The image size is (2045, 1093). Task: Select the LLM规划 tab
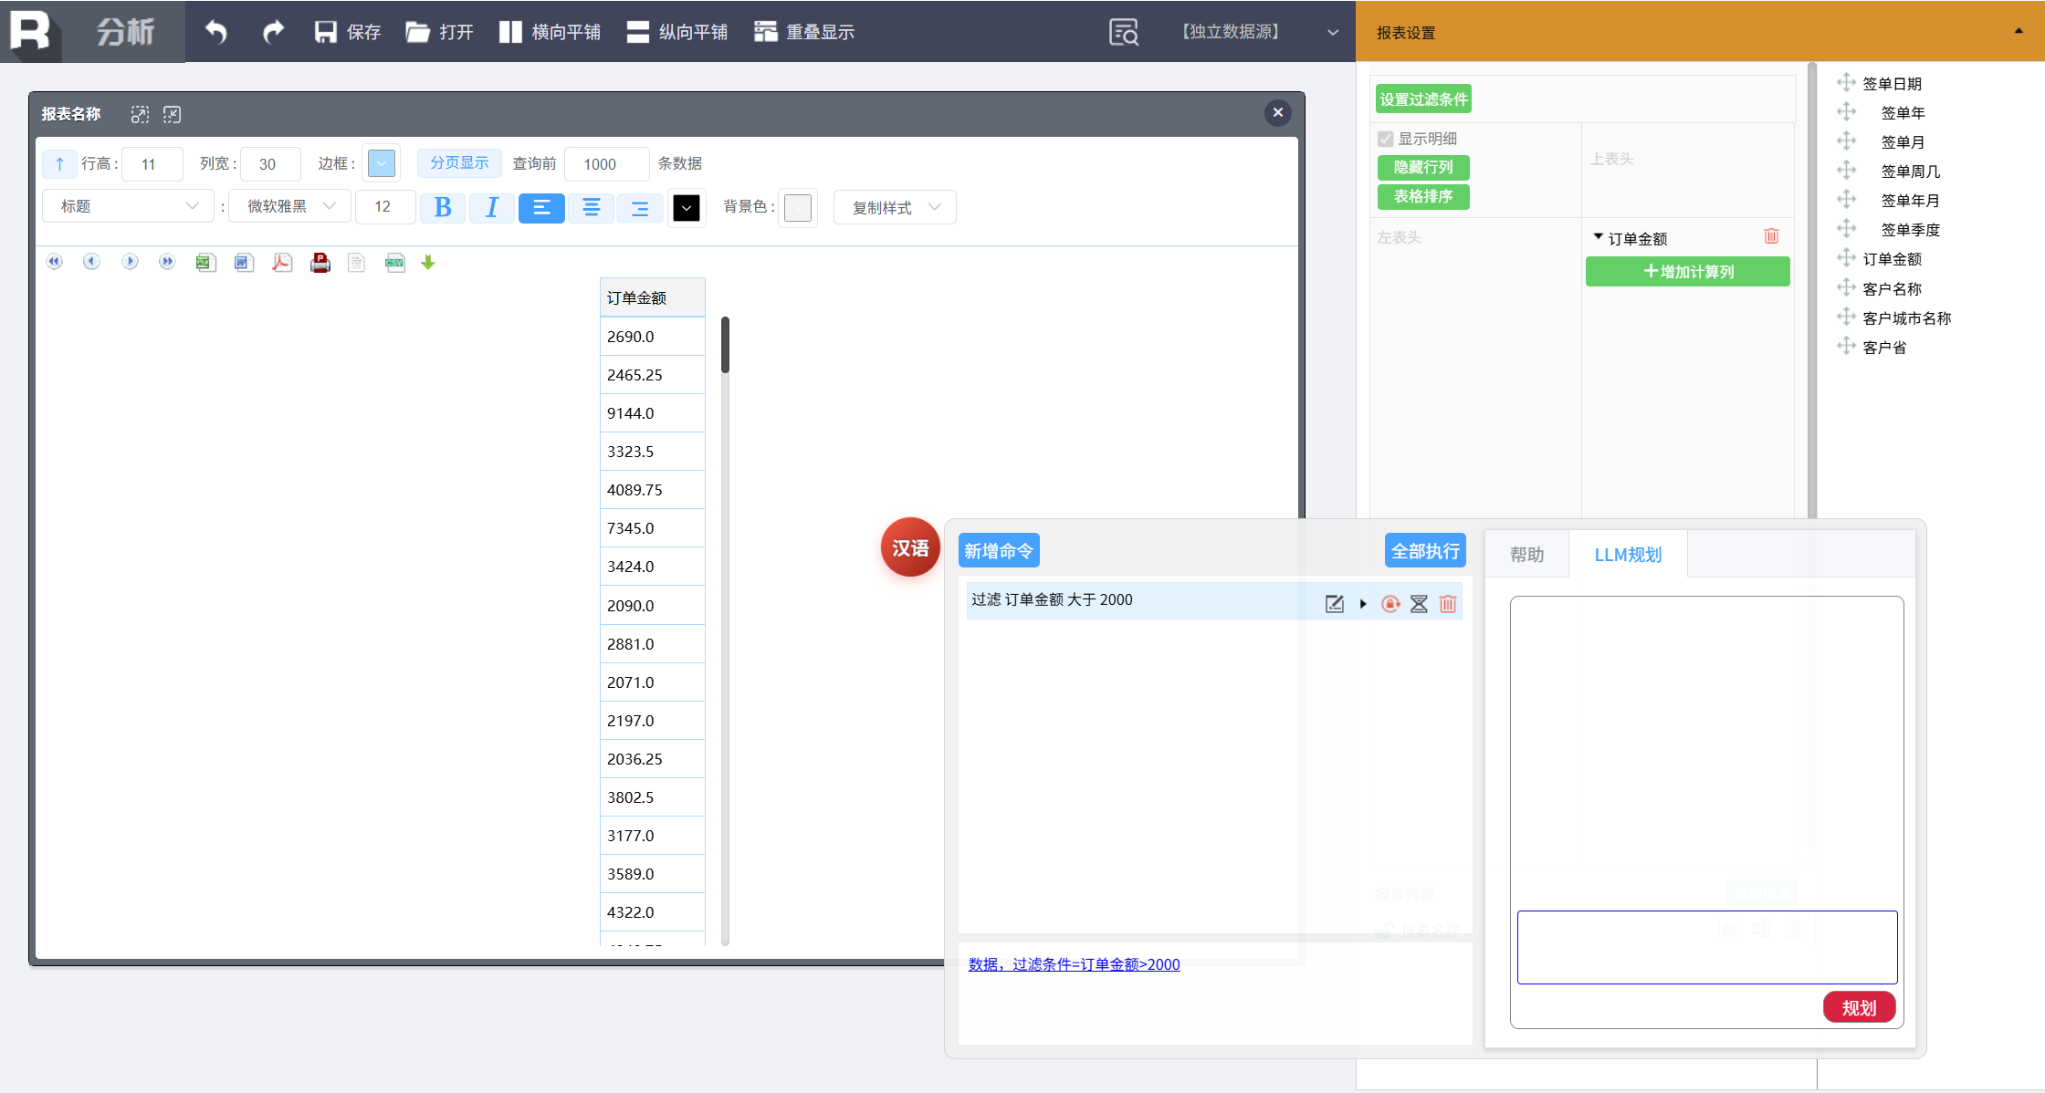1628,555
